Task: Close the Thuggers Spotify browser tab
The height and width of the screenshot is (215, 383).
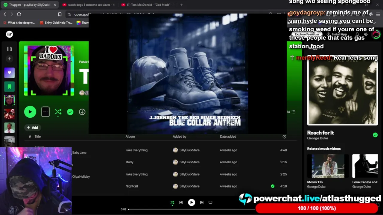Action: click(x=55, y=5)
